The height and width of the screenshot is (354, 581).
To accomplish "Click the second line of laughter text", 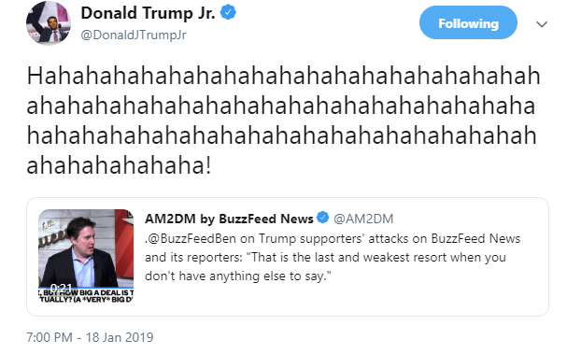I will coord(281,106).
